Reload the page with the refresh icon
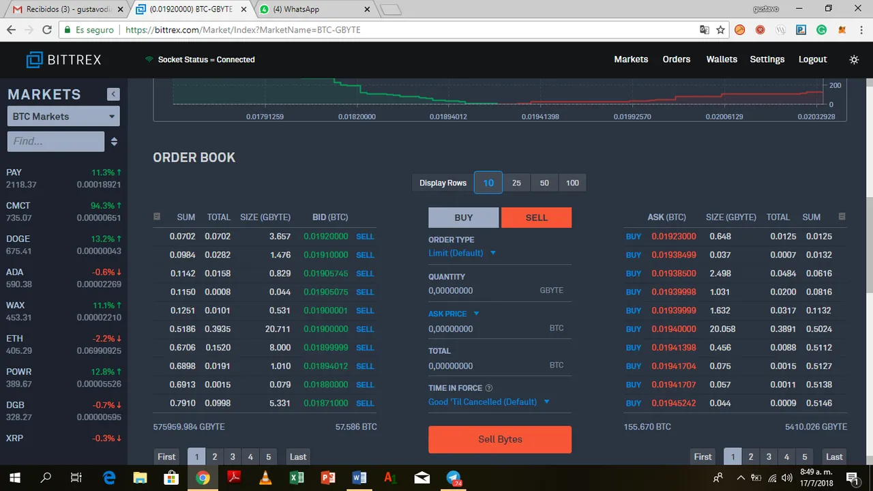Viewport: 873px width, 491px height. (47, 30)
